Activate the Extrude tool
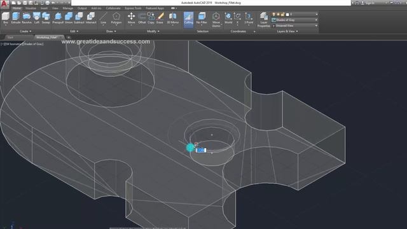The height and width of the screenshot is (229, 407). [16, 18]
